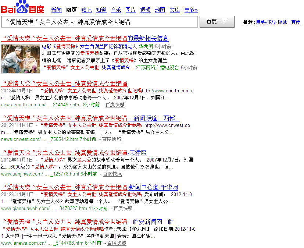
Task: Go to the 知道 tab
Action: coord(101,10)
